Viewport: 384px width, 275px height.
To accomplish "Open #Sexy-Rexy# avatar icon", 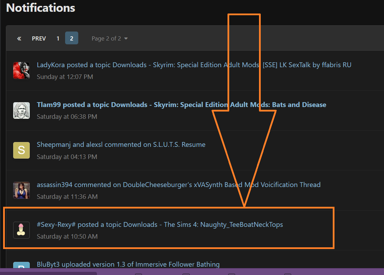I will 21,230.
